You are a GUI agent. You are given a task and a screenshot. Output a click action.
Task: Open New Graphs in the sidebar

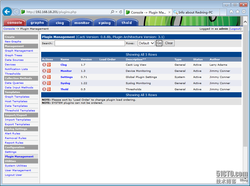coord(13,41)
